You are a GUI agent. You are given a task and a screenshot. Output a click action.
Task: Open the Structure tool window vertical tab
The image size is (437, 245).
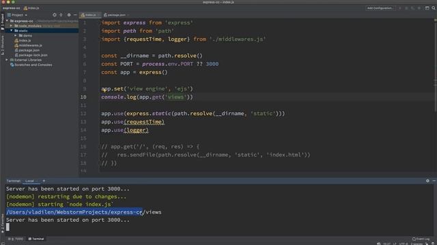point(3,45)
